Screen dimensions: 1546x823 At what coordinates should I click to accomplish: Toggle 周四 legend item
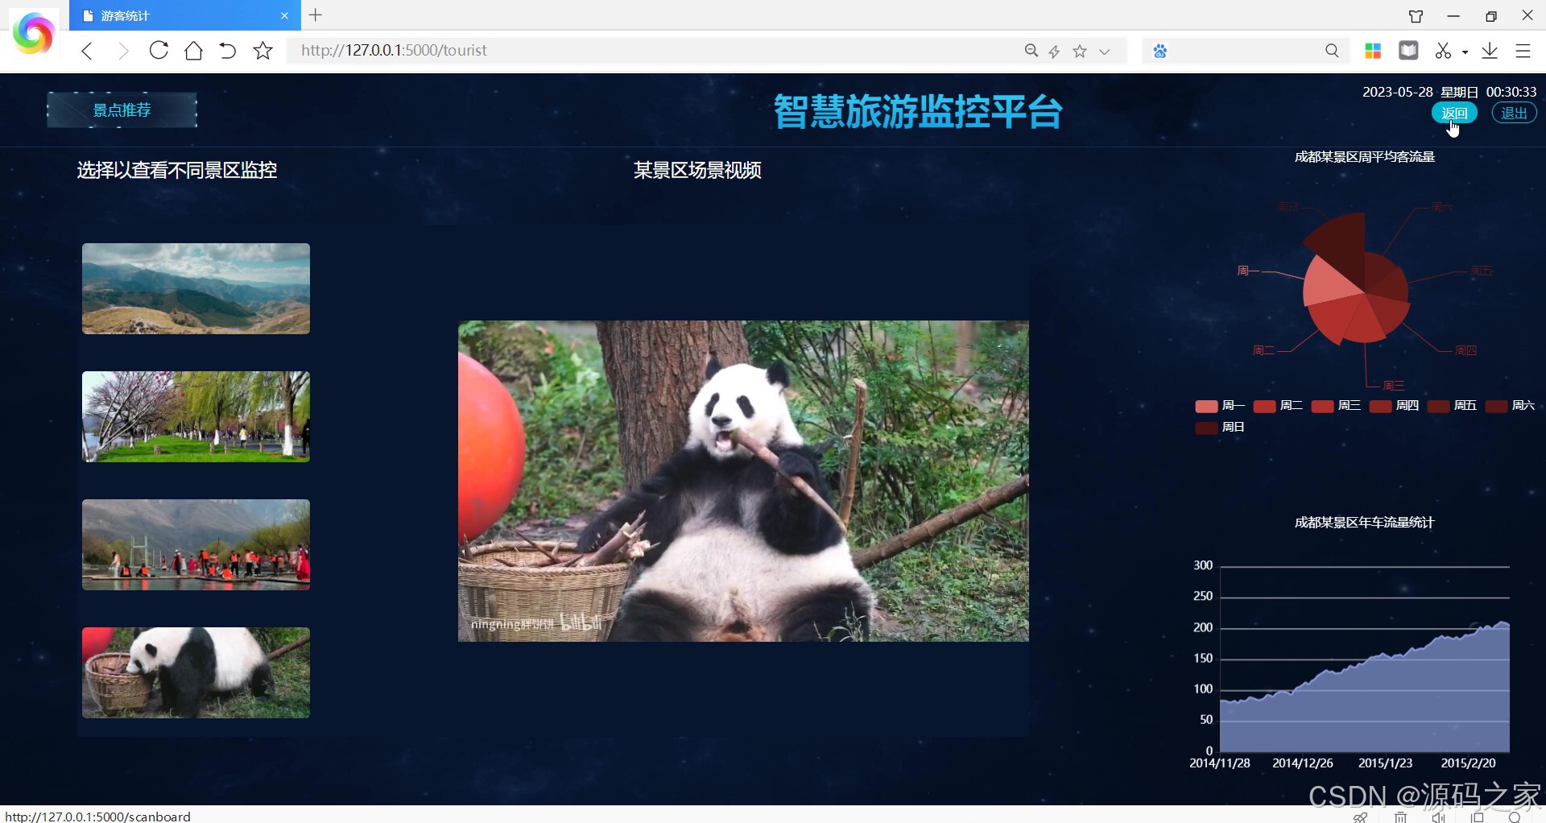(x=1394, y=406)
